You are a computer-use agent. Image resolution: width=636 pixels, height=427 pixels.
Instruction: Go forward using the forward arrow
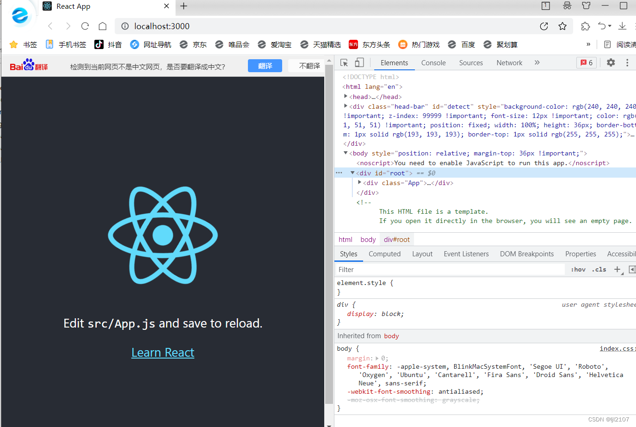[x=68, y=26]
